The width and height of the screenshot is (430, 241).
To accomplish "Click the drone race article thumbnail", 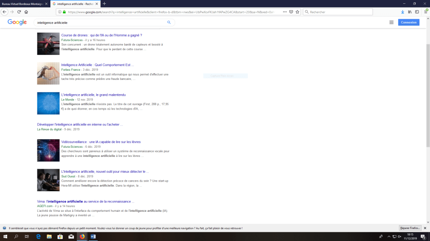I will [x=48, y=44].
